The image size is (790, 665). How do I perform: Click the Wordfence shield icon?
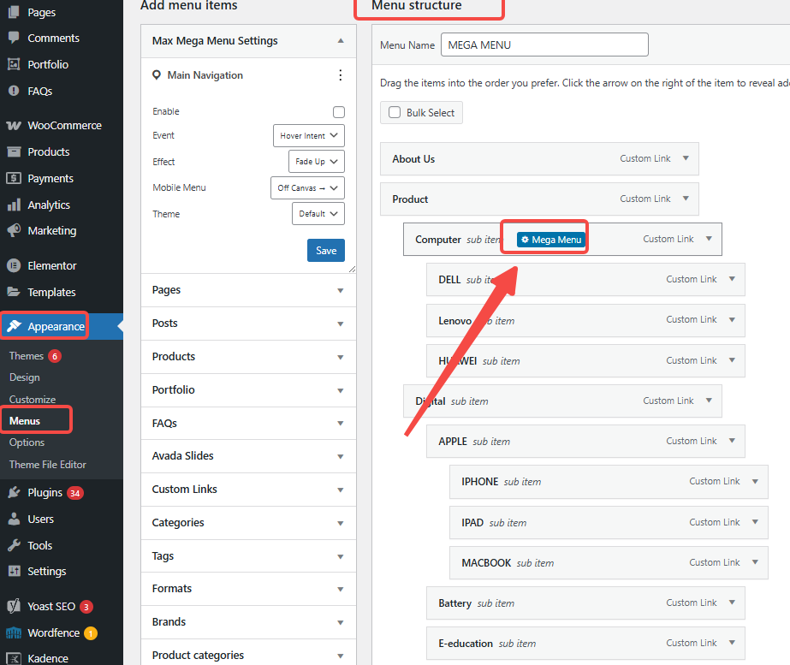14,632
